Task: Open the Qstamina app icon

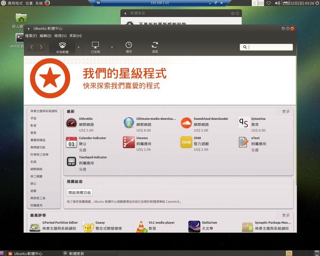Action: [x=244, y=123]
